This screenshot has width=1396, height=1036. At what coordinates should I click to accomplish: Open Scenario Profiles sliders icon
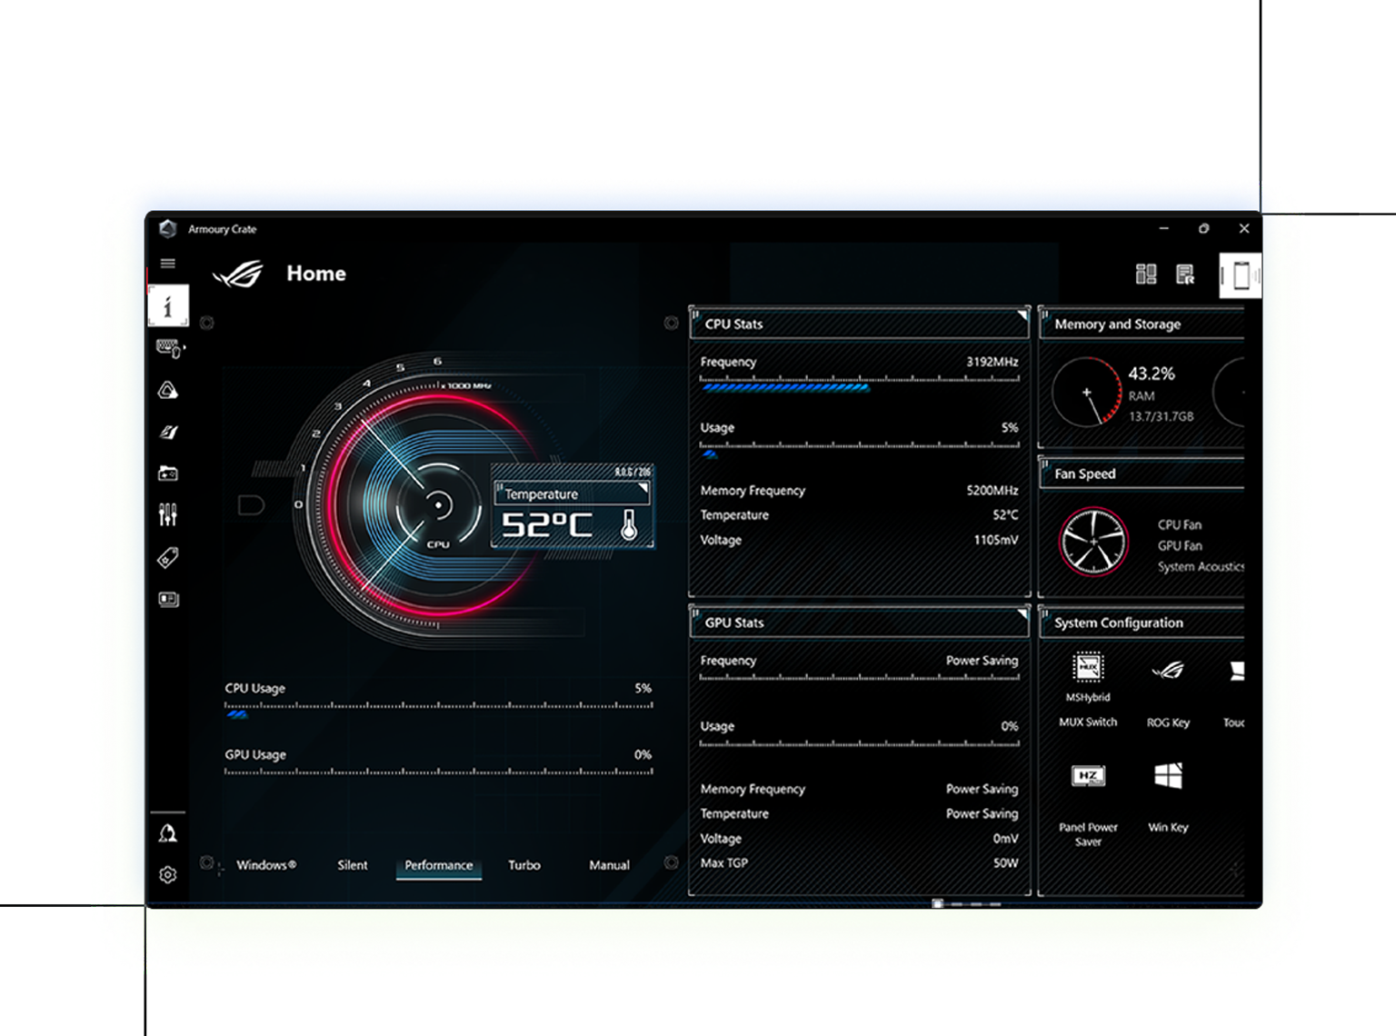point(168,514)
